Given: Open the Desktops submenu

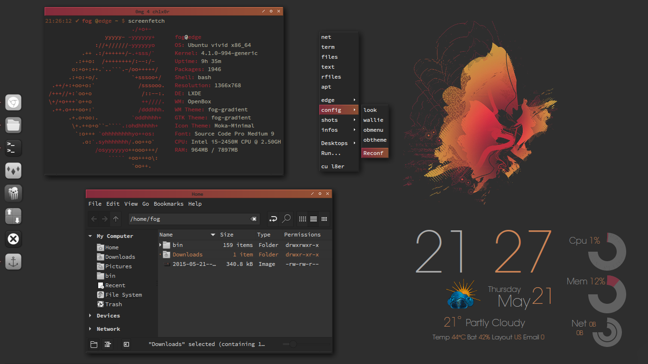Looking at the screenshot, I should (339, 143).
